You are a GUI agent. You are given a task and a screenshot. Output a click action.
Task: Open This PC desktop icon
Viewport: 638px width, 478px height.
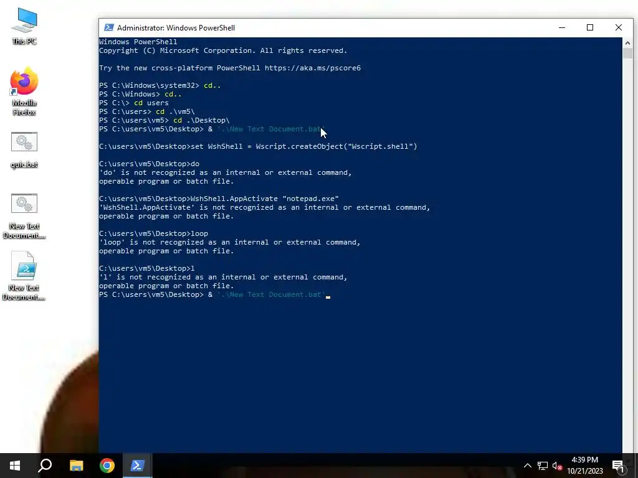24,26
